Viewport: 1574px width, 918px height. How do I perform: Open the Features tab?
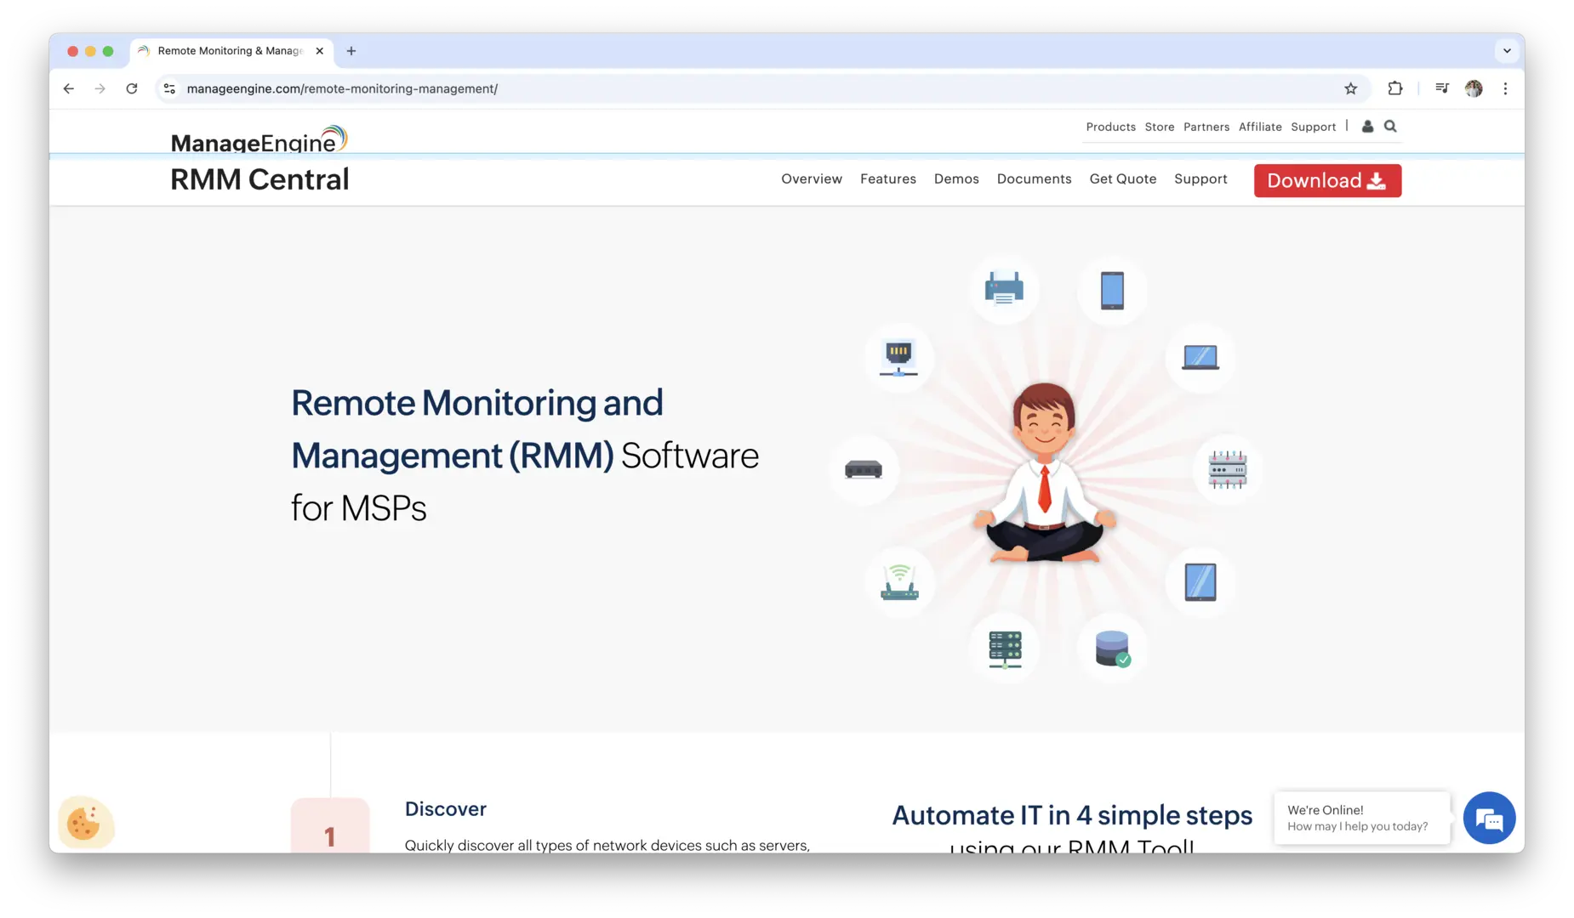click(888, 179)
